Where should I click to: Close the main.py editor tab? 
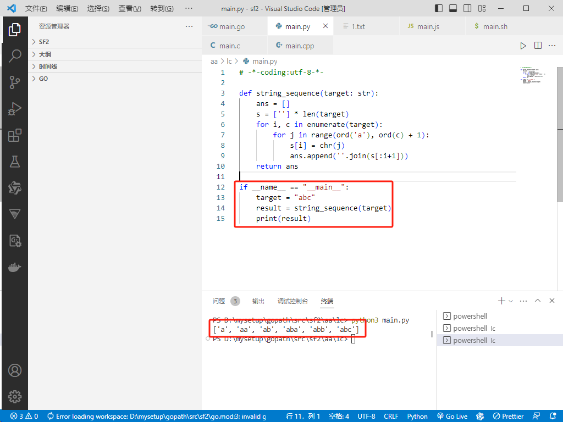click(x=325, y=26)
